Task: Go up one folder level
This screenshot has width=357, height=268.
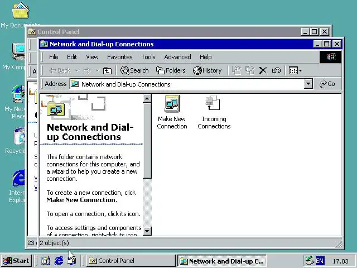Action: (107, 71)
